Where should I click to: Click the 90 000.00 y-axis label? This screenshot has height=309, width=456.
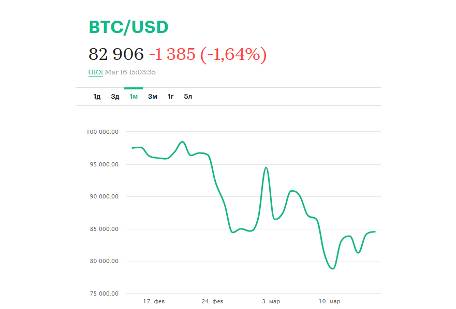click(104, 196)
